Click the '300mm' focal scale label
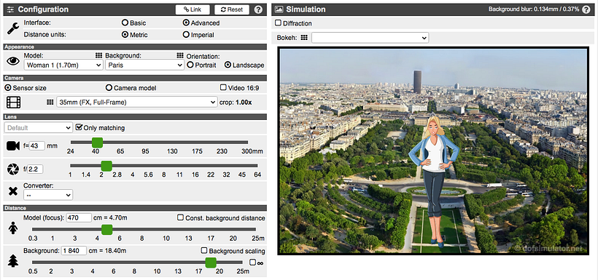This screenshot has height=280, width=598. 252,151
